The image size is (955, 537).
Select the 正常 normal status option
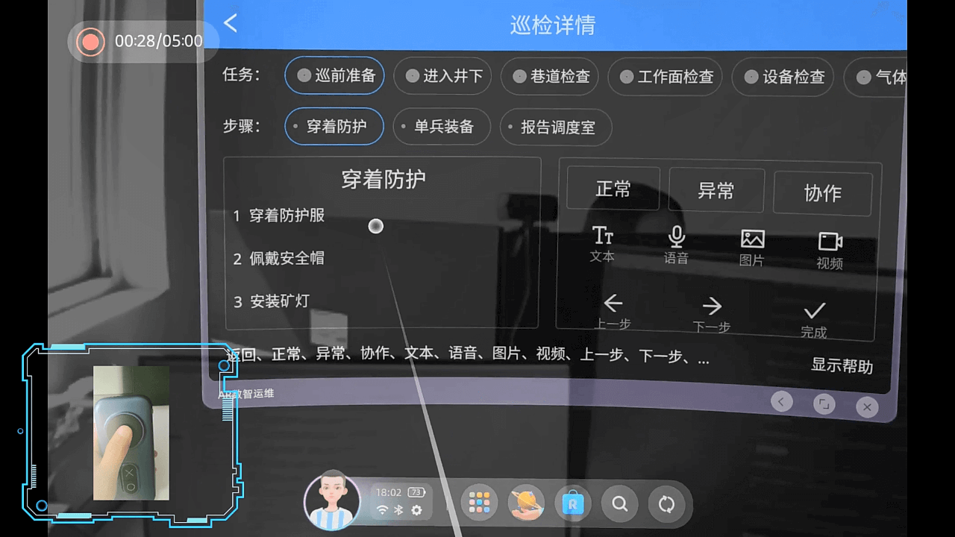pos(613,189)
